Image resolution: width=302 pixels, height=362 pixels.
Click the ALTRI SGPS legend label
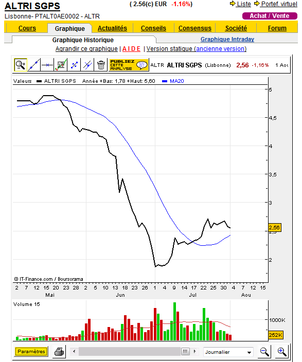point(60,81)
